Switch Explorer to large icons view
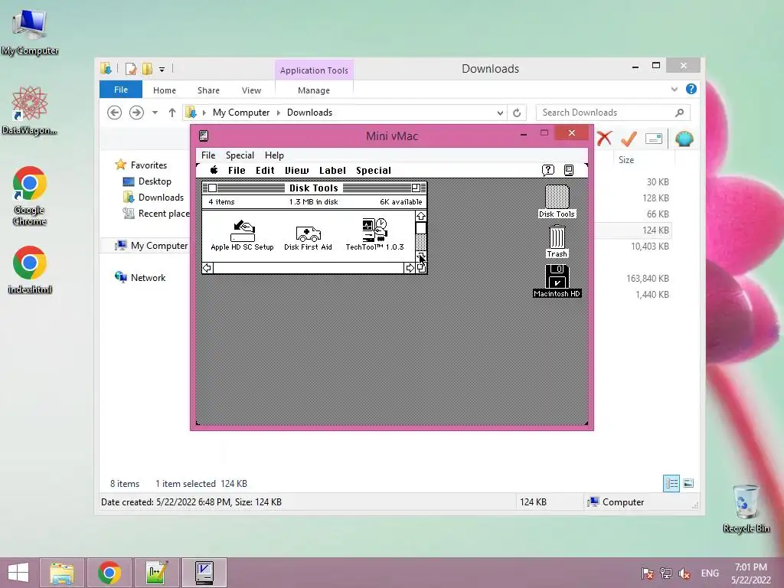Image resolution: width=784 pixels, height=588 pixels. (688, 483)
